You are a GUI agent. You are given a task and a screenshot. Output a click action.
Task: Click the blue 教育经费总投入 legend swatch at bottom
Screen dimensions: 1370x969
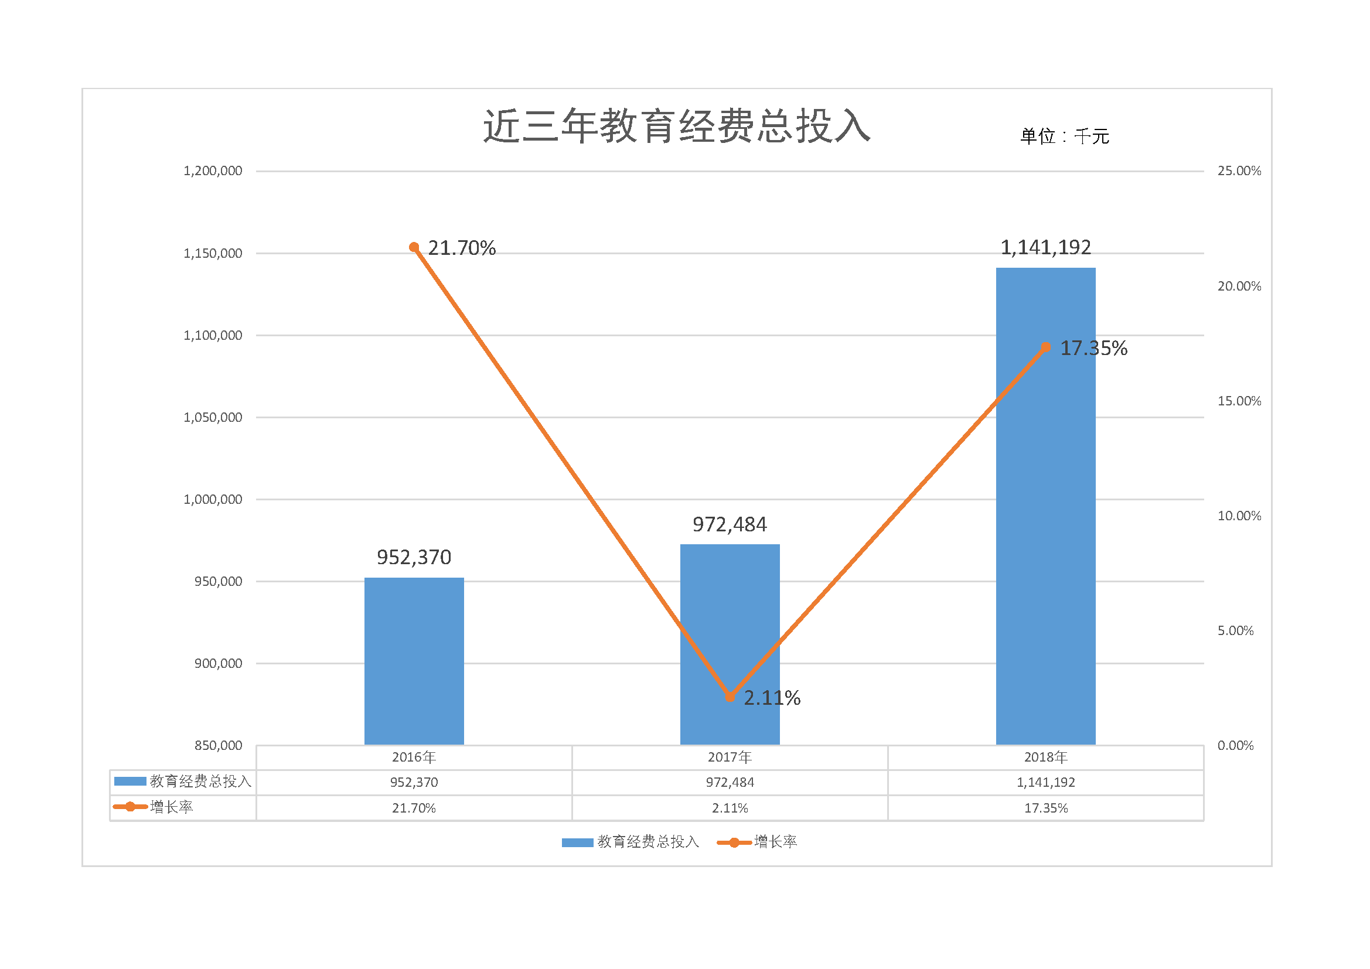click(578, 842)
